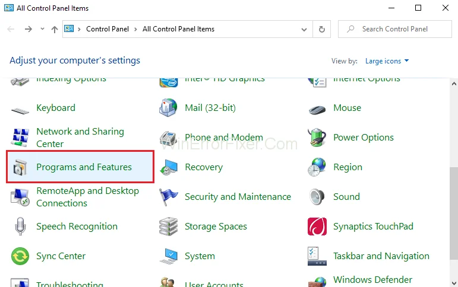The width and height of the screenshot is (458, 287).
Task: Click the Mouse icon
Action: point(317,109)
